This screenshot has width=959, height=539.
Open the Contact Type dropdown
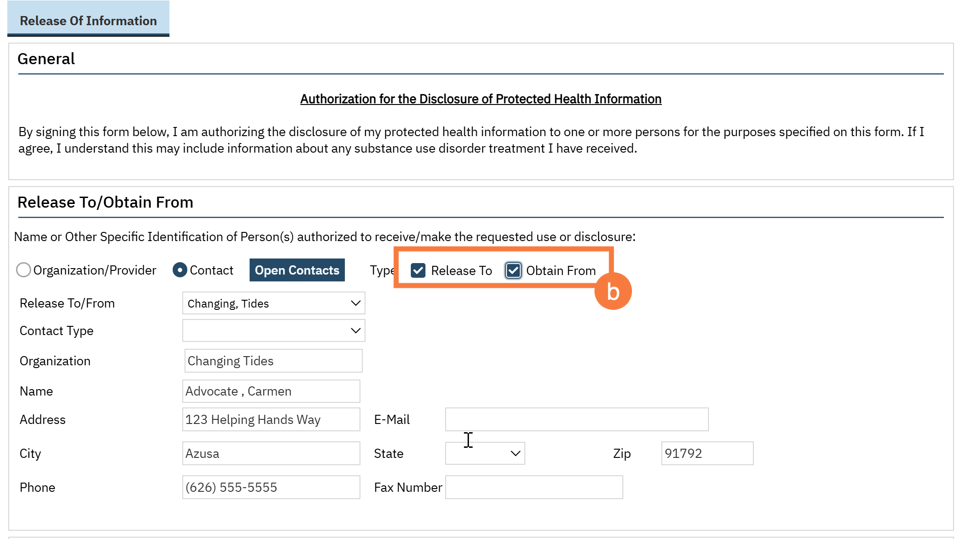tap(273, 330)
